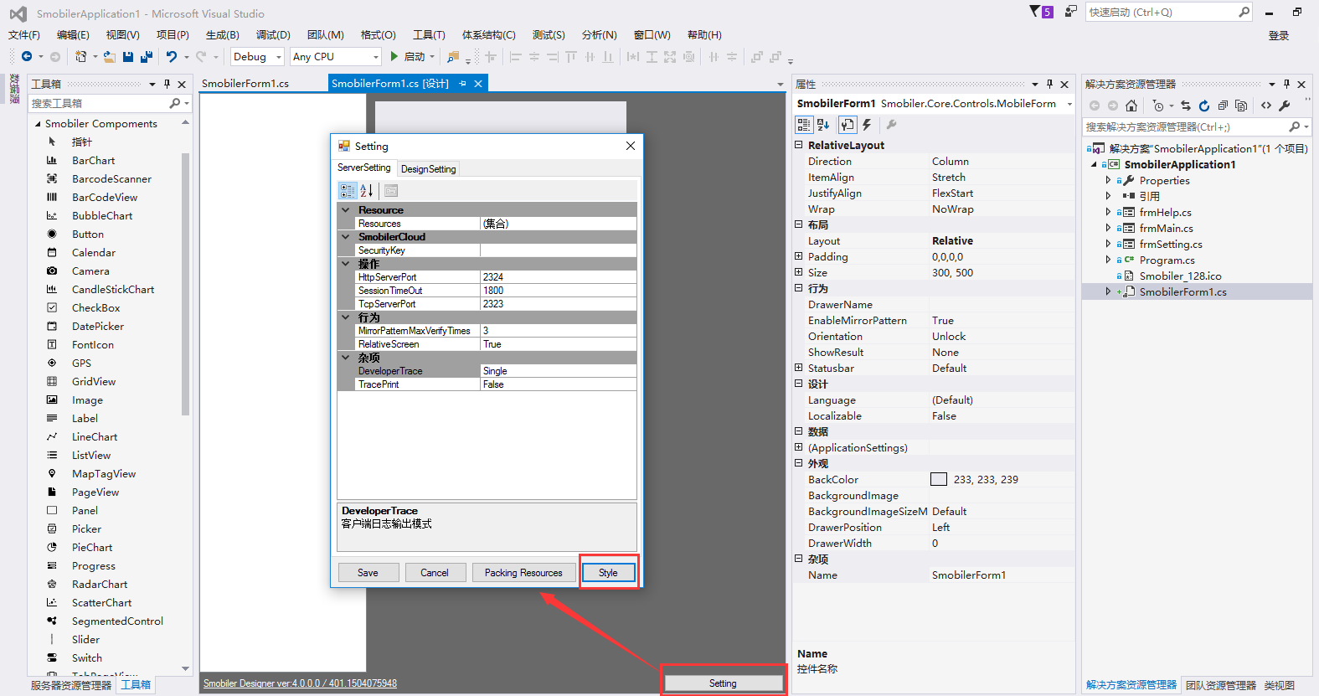
Task: Expand frmMain.cs node in Solution Explorer
Action: tap(1108, 228)
